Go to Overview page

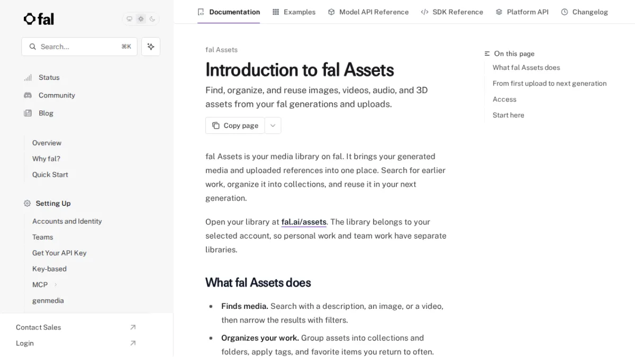point(47,143)
